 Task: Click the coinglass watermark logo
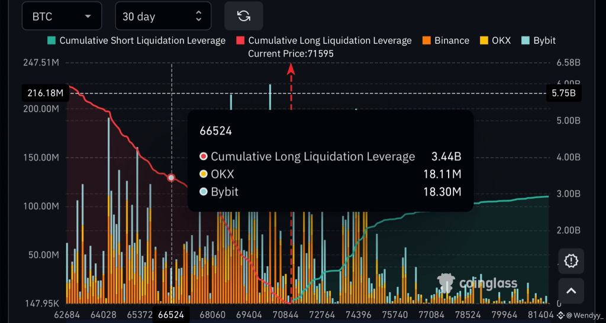point(477,283)
